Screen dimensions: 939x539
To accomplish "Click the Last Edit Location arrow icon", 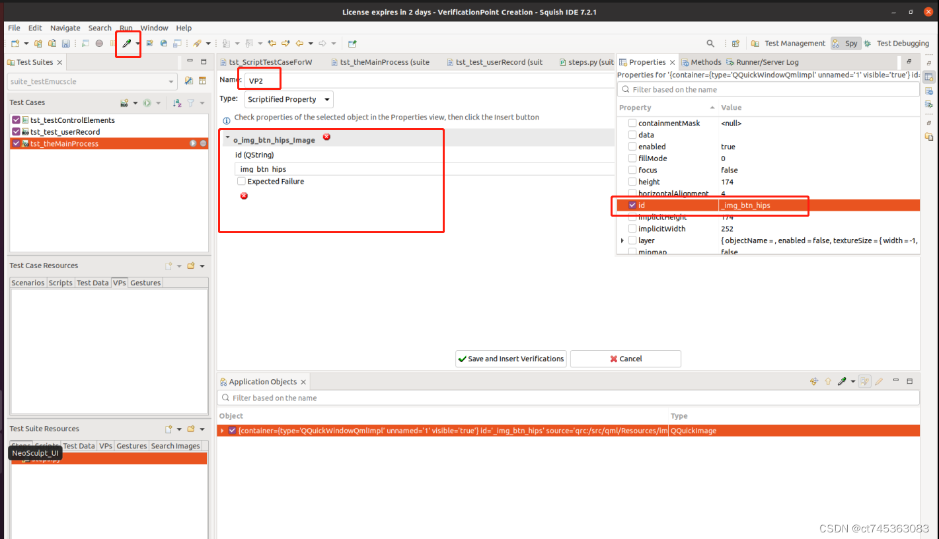I will (x=272, y=44).
